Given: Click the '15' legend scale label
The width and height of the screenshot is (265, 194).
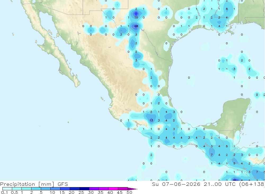Looking at the screenshot, I should click(62, 192).
